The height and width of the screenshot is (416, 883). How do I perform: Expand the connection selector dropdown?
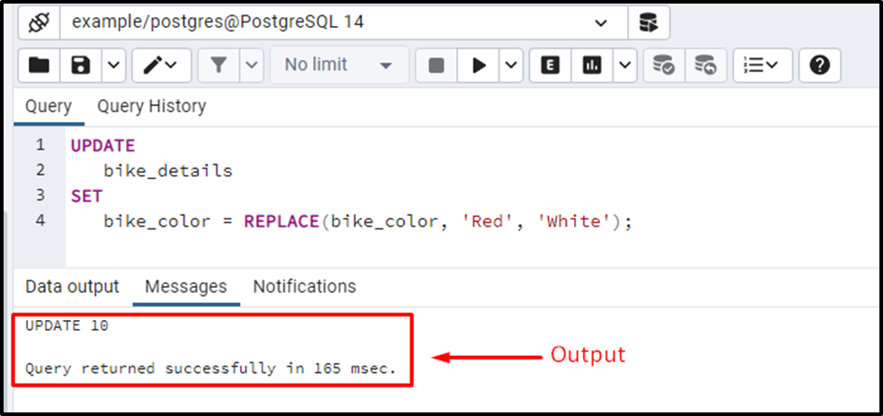(x=602, y=23)
